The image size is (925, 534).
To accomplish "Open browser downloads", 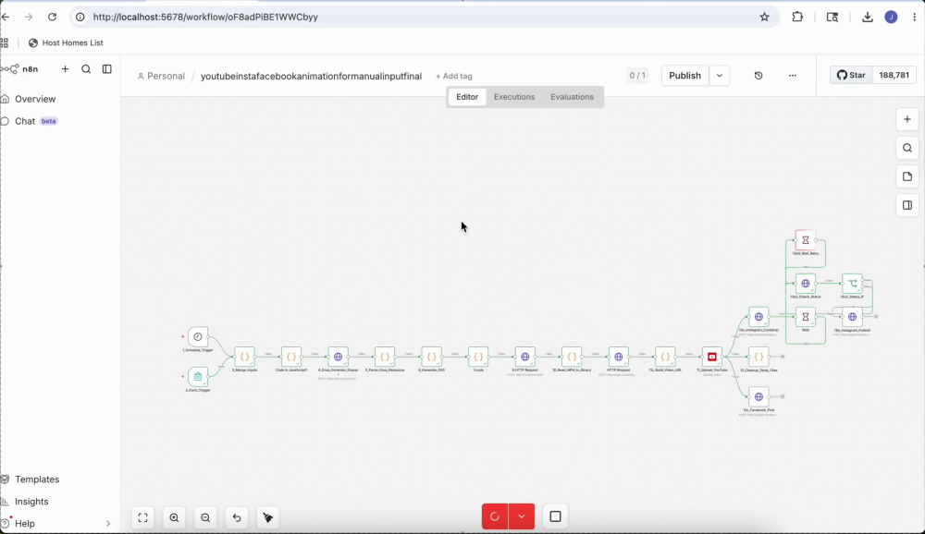I will pos(868,18).
